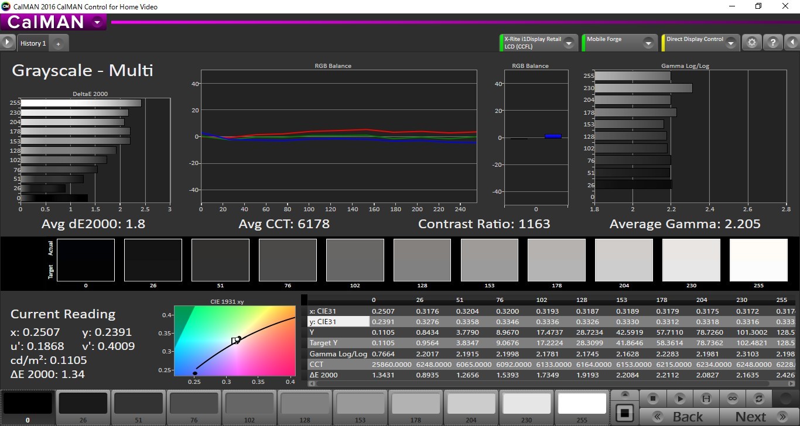The height and width of the screenshot is (426, 800).
Task: Open the CalMAN main menu
Action: pos(97,23)
